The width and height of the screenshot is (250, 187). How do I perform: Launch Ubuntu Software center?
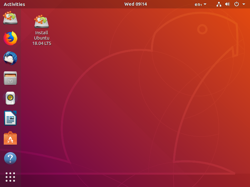(10, 138)
